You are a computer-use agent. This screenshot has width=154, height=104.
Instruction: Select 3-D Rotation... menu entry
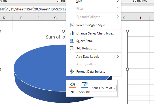86,48
